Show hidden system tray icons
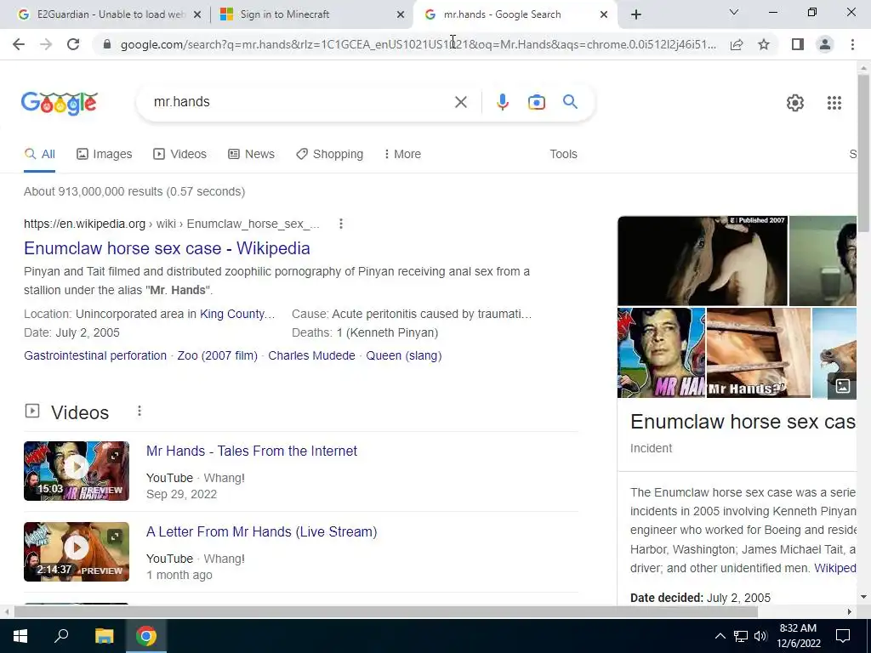The height and width of the screenshot is (653, 871). click(x=720, y=636)
